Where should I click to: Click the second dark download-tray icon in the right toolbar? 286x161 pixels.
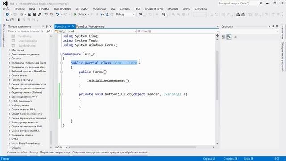pos(243,14)
